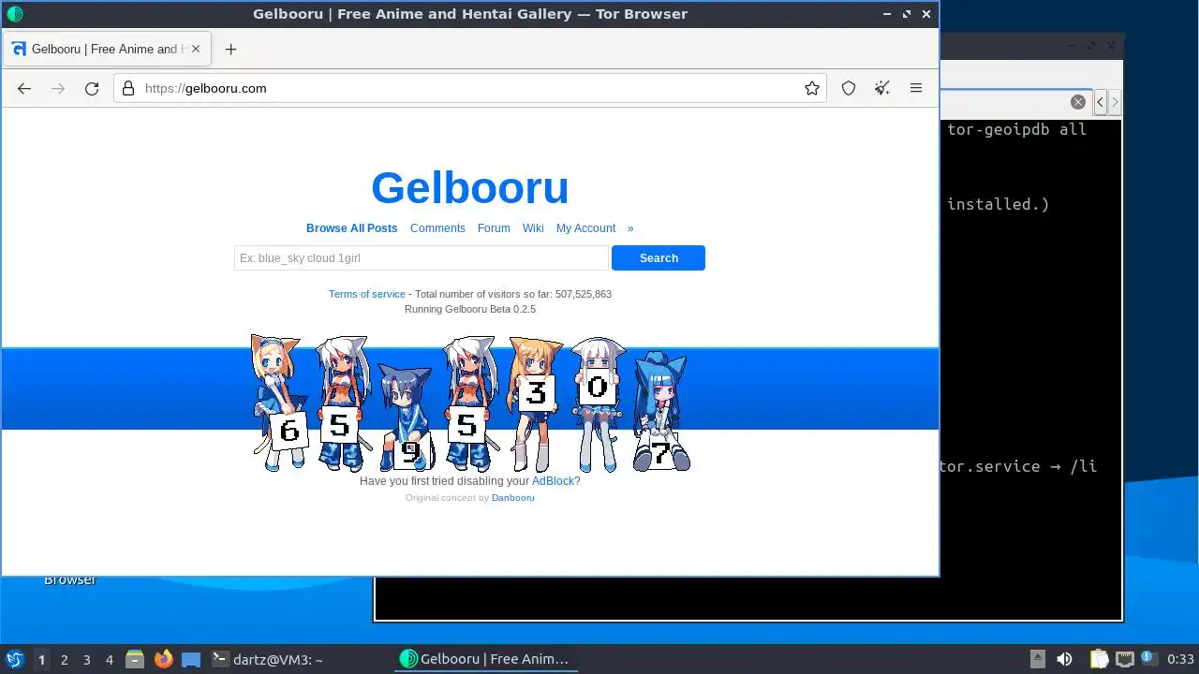Open the Wiki link
This screenshot has height=674, width=1199.
coord(533,228)
